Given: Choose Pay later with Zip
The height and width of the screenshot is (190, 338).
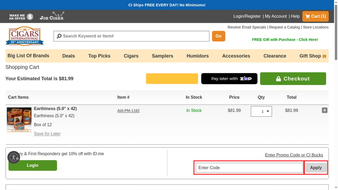Looking at the screenshot, I should pyautogui.click(x=229, y=78).
